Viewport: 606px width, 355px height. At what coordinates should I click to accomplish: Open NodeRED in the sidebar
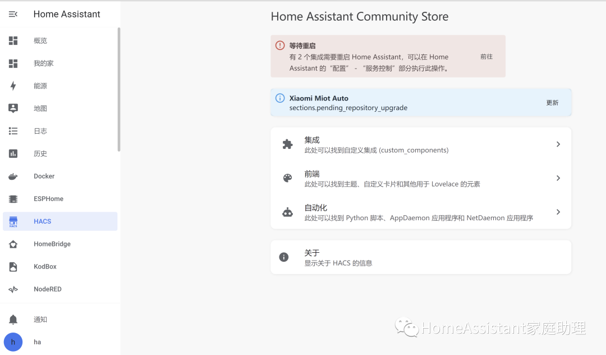click(x=60, y=289)
